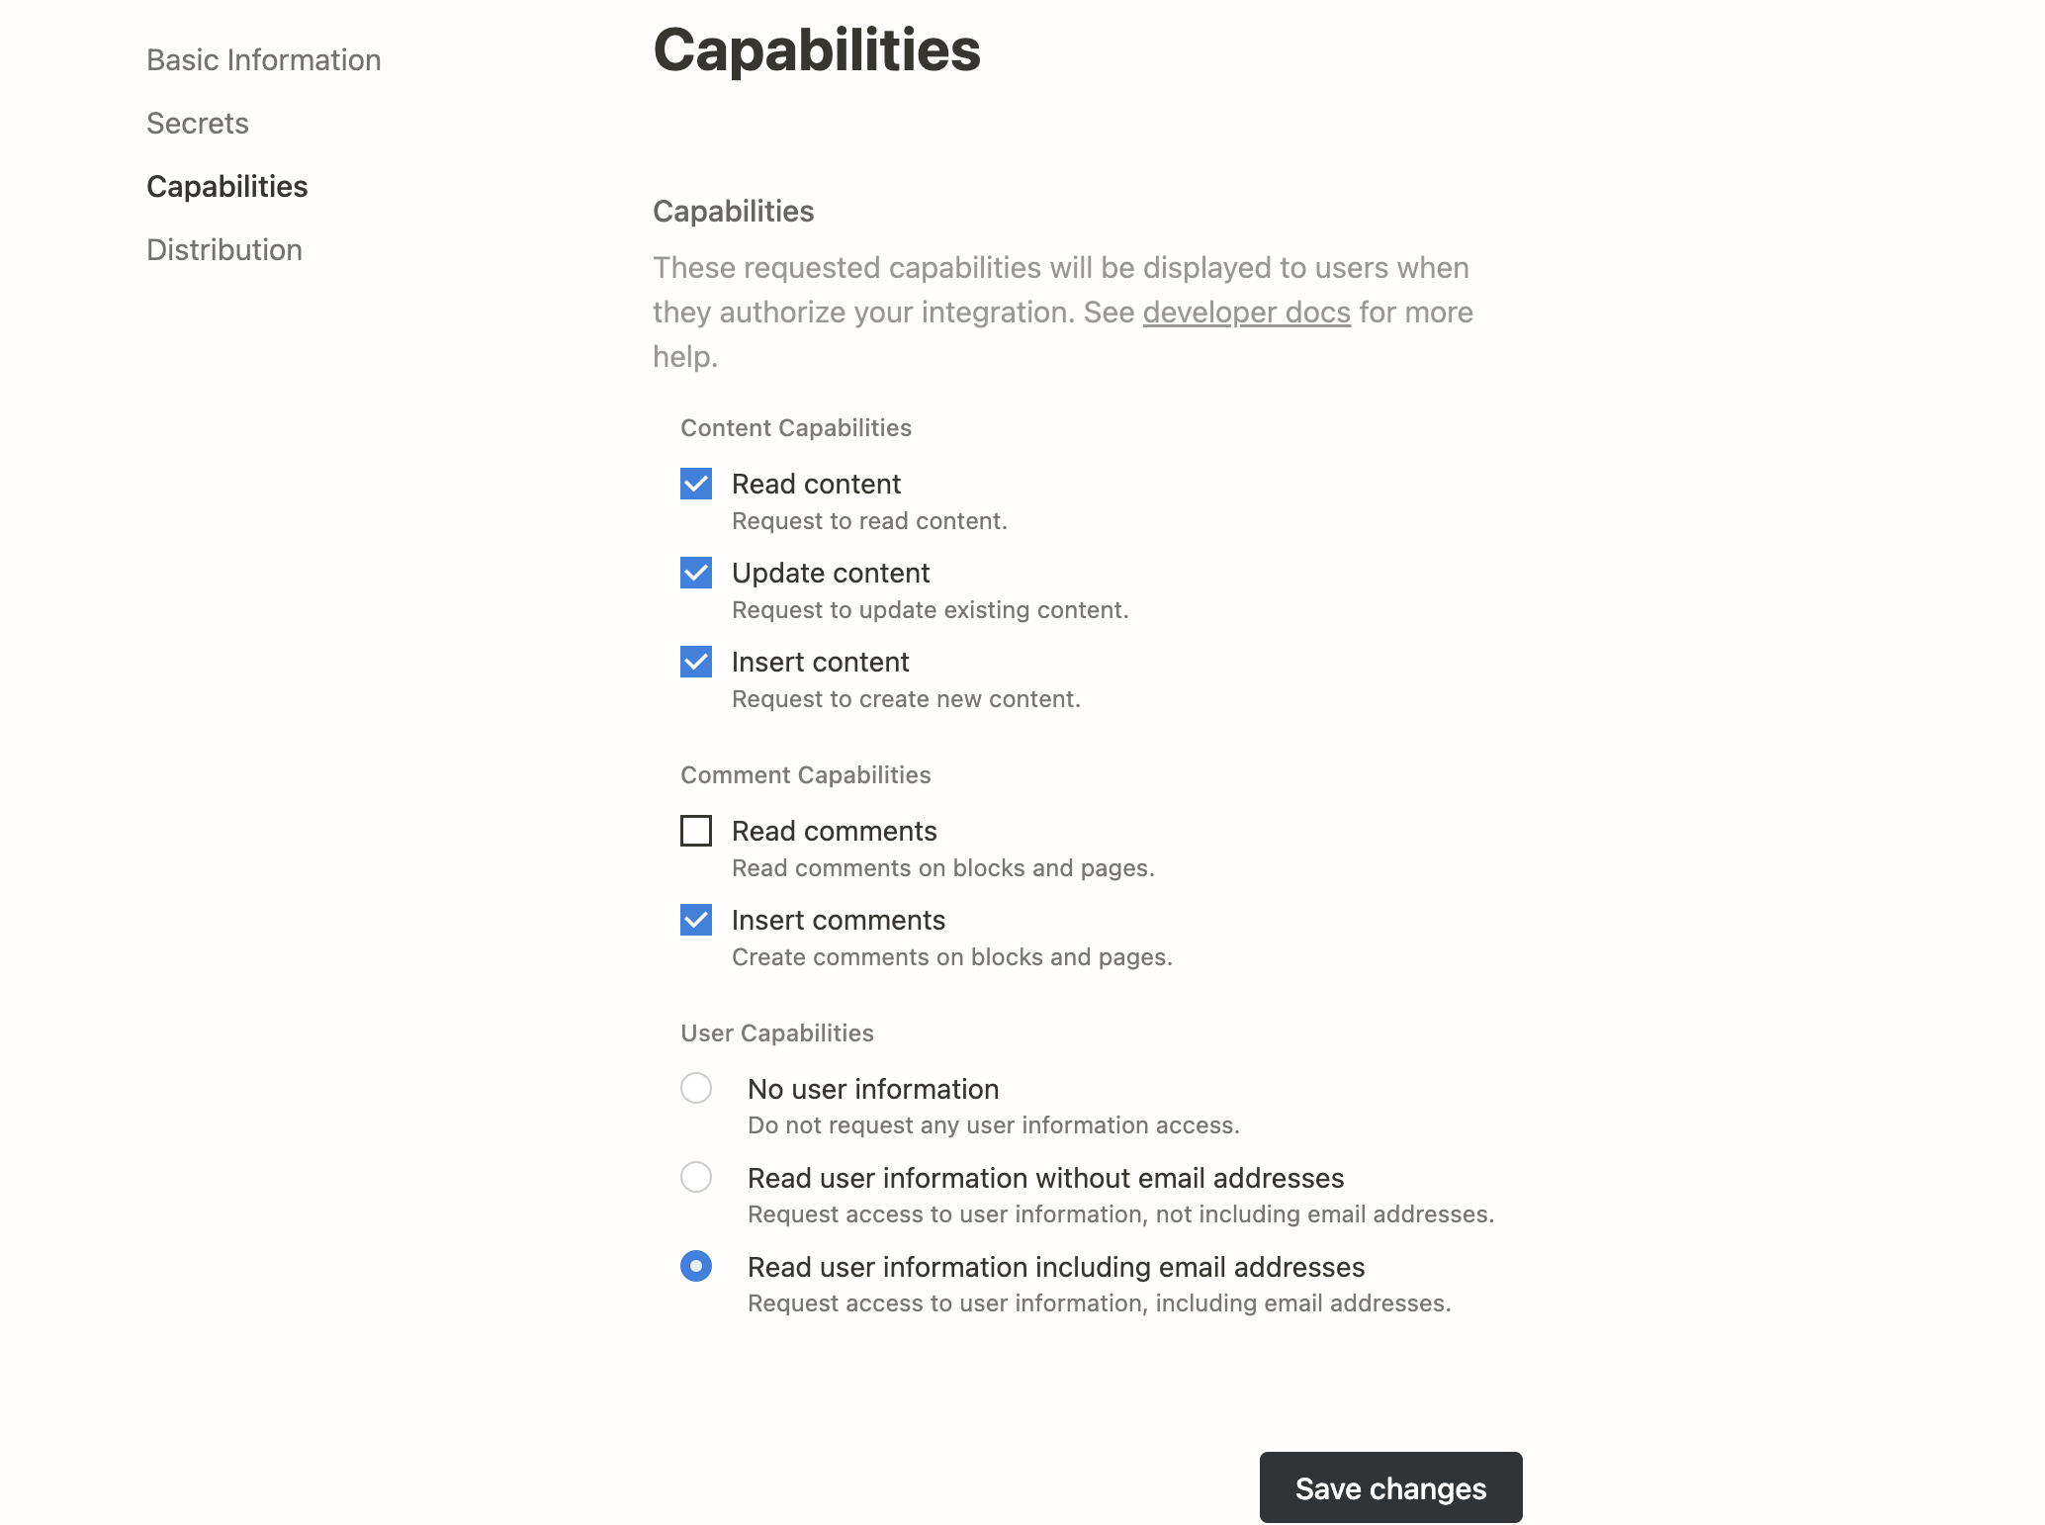Navigate to Basic Information section

[263, 59]
